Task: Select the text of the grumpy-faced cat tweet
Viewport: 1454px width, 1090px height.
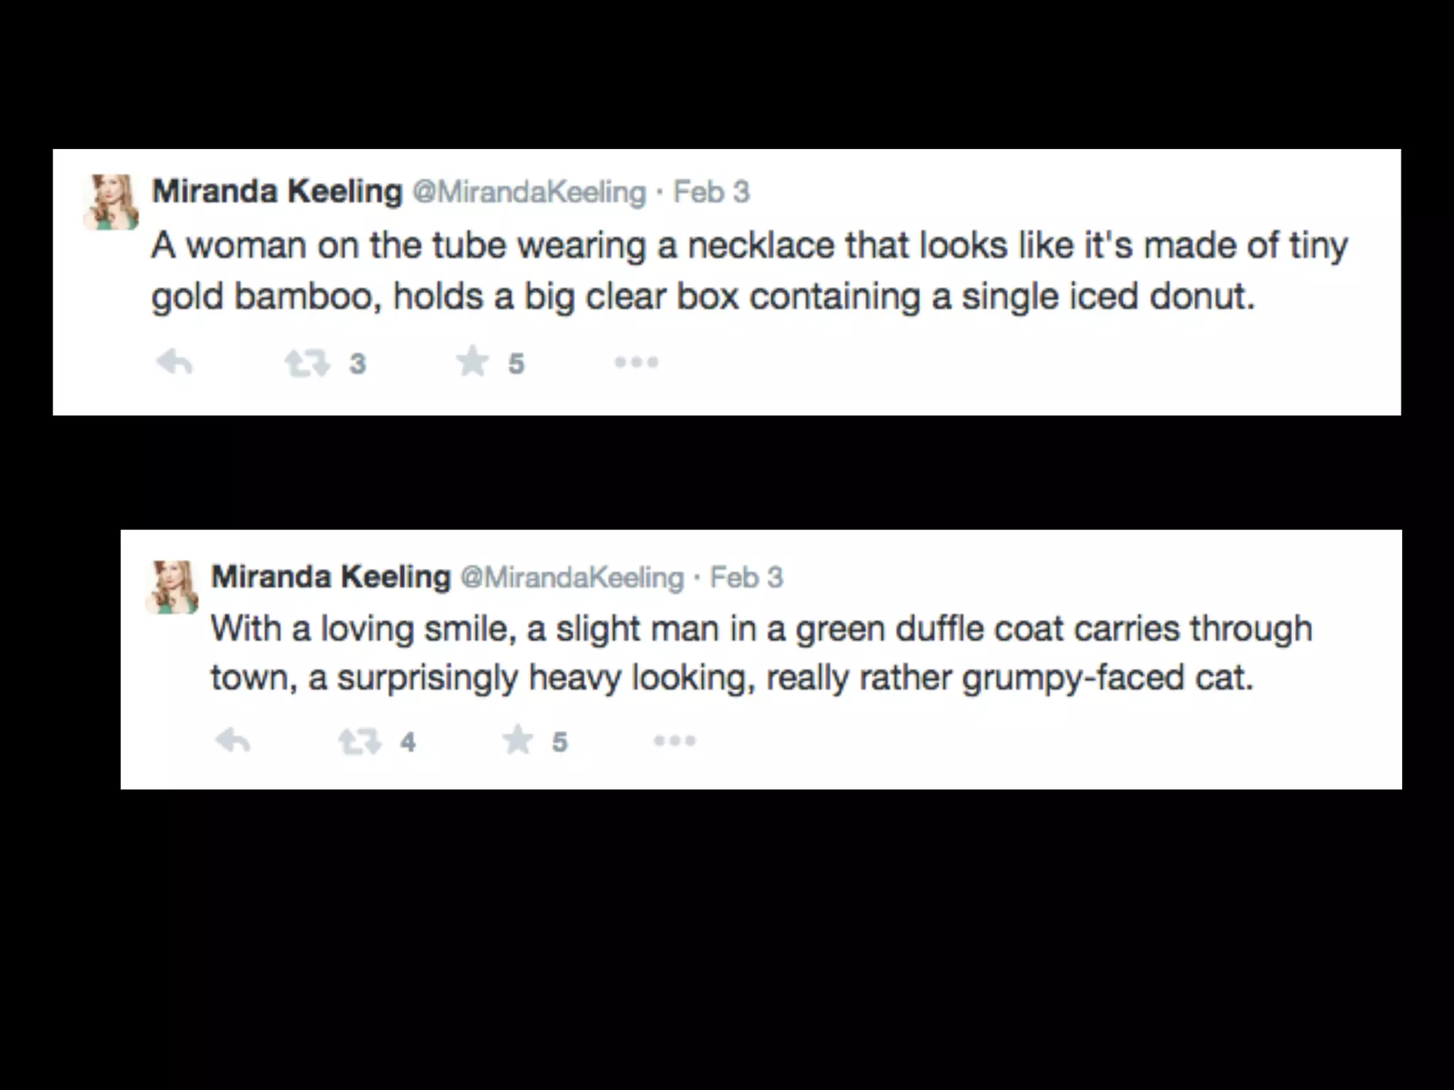Action: click(761, 653)
